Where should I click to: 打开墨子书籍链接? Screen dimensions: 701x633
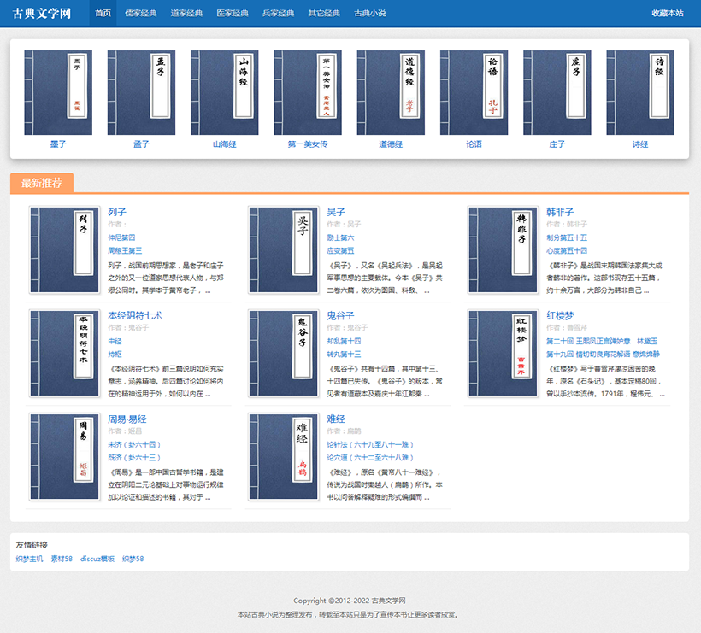(x=58, y=144)
